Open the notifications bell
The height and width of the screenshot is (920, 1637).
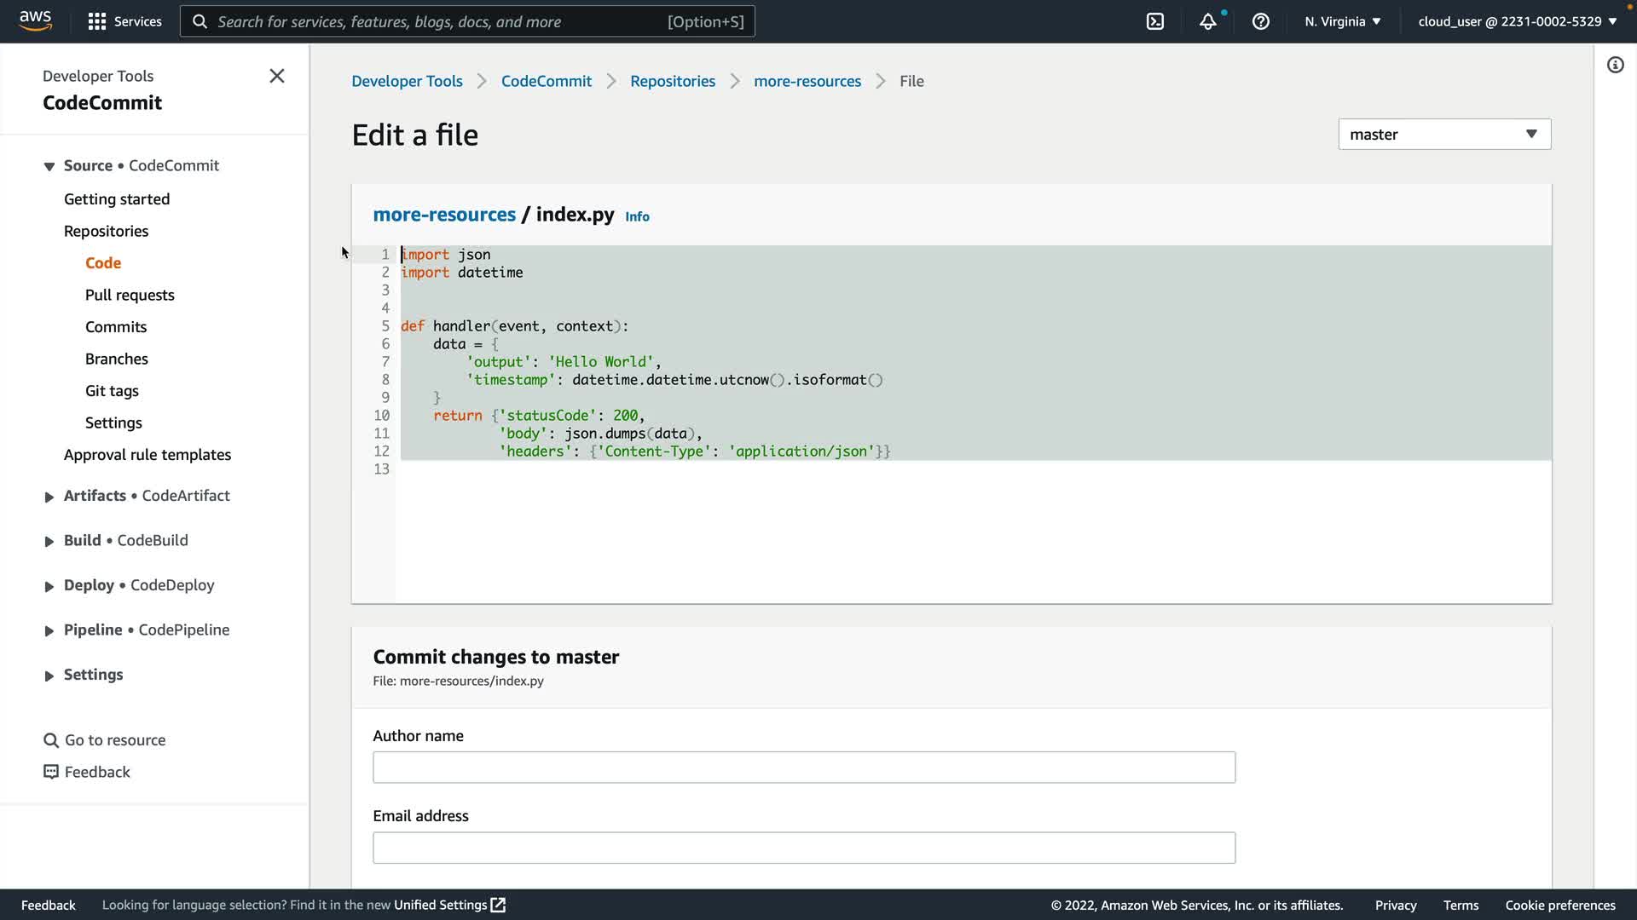pyautogui.click(x=1207, y=21)
